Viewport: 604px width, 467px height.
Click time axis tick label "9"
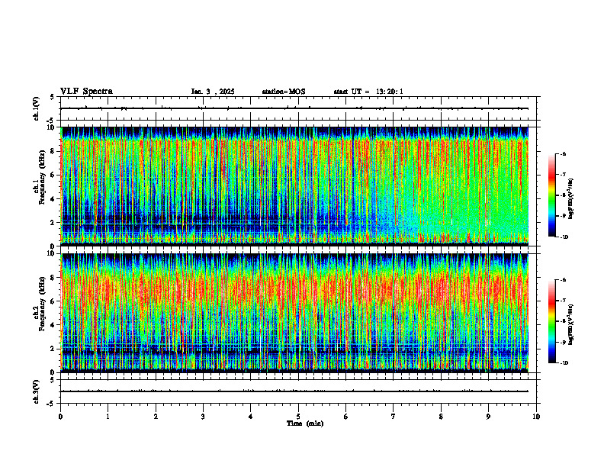(x=488, y=417)
